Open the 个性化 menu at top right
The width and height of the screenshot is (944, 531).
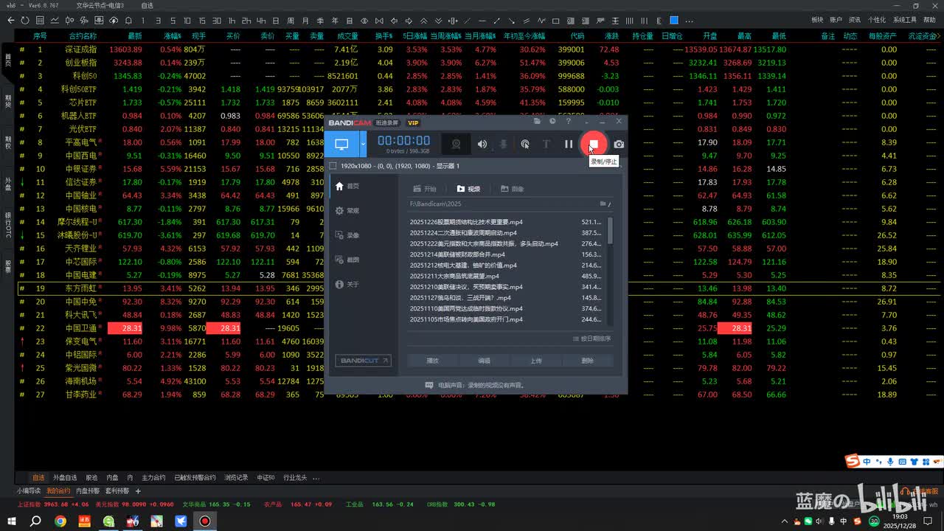(x=876, y=20)
